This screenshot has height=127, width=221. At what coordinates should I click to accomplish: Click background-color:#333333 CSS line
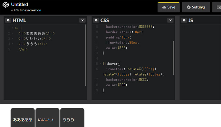point(130,27)
